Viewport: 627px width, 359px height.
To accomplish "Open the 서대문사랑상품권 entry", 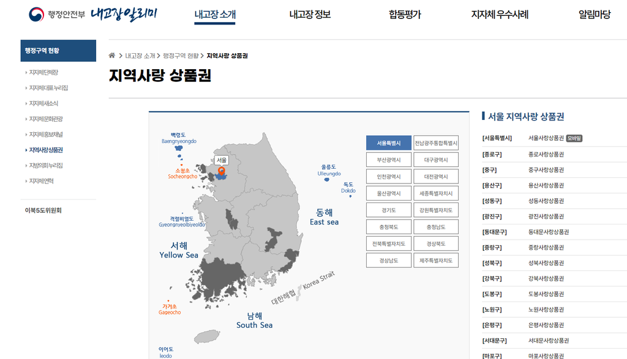I will pyautogui.click(x=548, y=341).
